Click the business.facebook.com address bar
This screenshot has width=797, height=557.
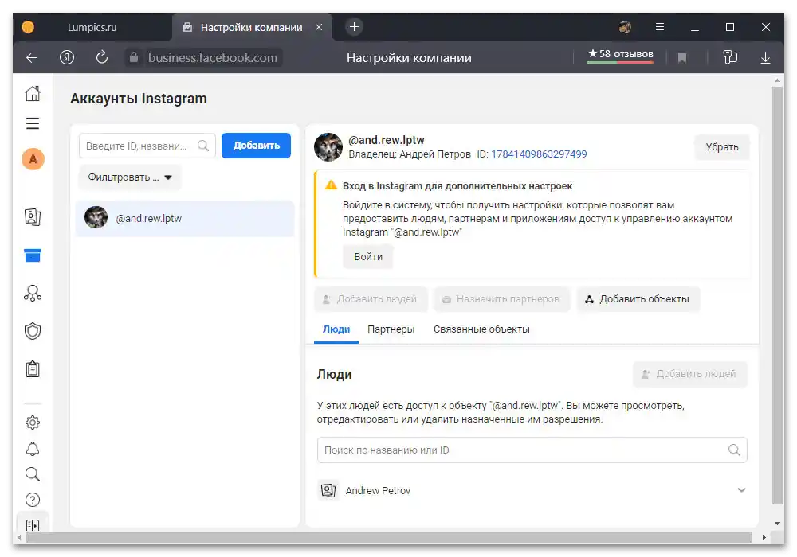coord(213,58)
